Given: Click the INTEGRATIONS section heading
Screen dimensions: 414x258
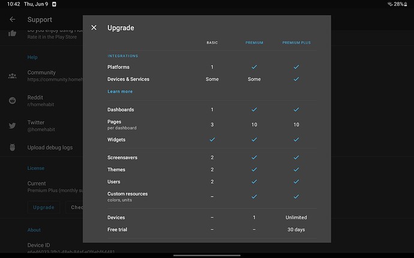Looking at the screenshot, I should click(x=123, y=56).
